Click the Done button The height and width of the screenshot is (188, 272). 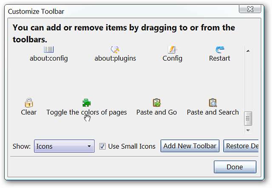pos(235,167)
